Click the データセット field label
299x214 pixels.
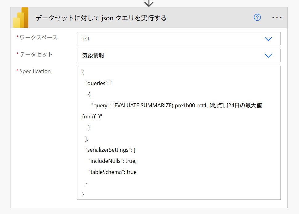tap(36, 54)
